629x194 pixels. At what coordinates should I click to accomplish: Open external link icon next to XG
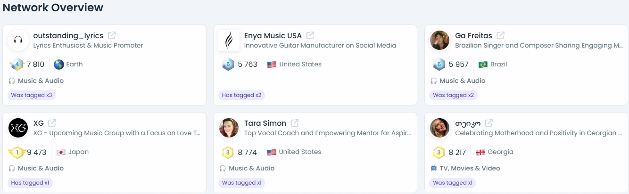52,123
